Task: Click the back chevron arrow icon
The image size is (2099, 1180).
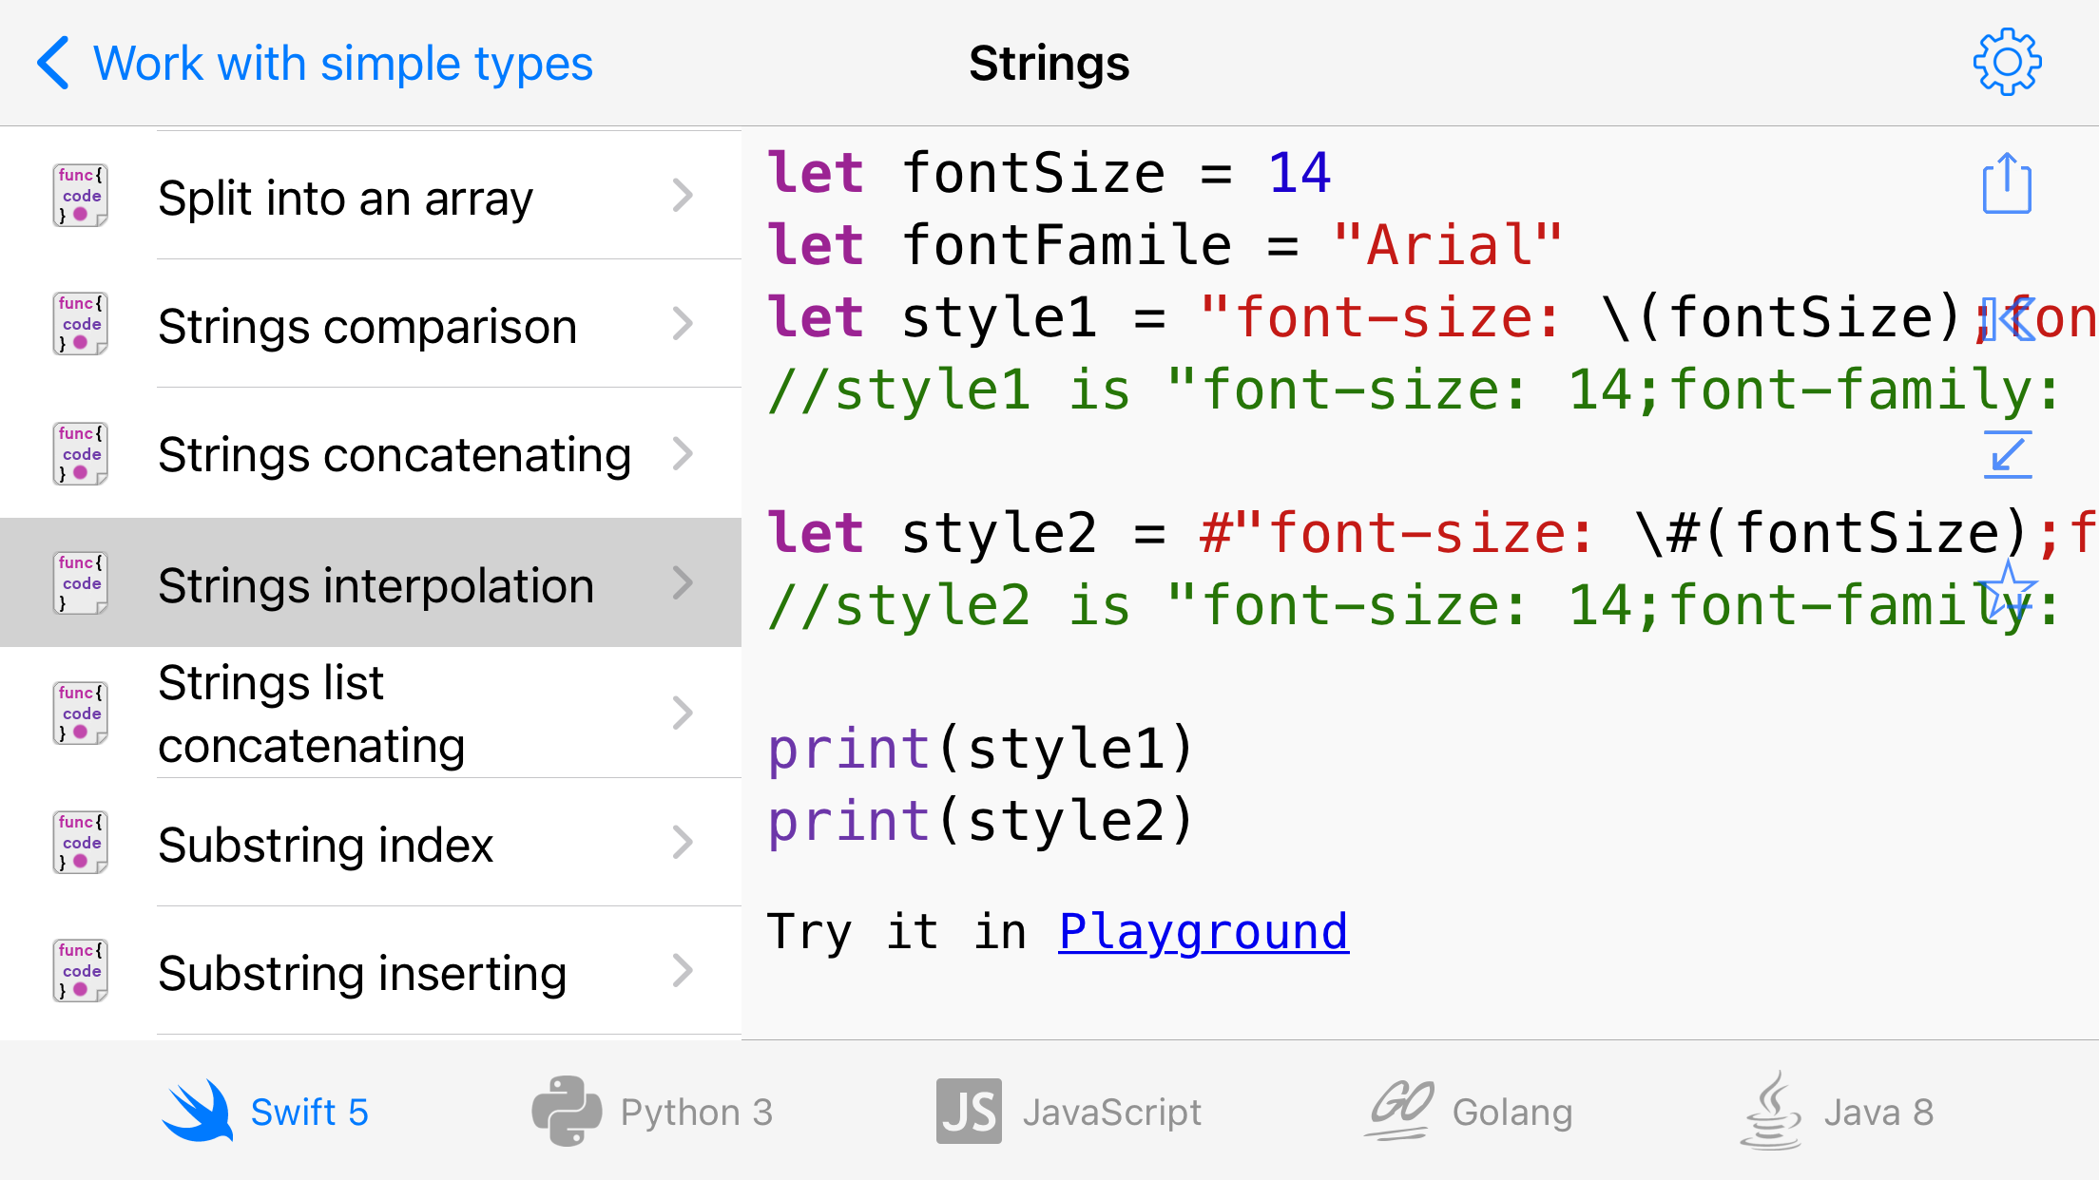Action: tap(53, 63)
